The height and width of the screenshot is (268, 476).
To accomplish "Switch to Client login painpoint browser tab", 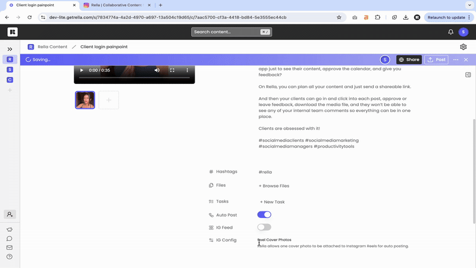I will click(42, 5).
